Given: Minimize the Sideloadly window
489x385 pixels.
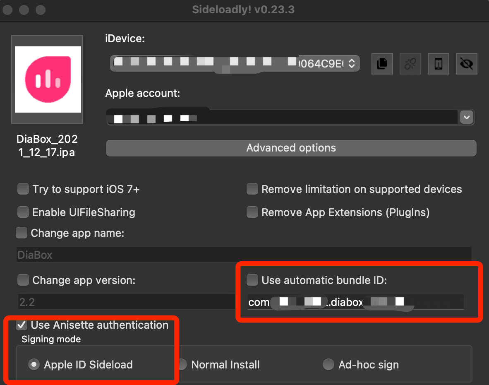Looking at the screenshot, I should (x=24, y=10).
